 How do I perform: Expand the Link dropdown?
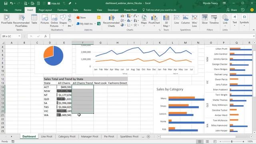(225, 26)
